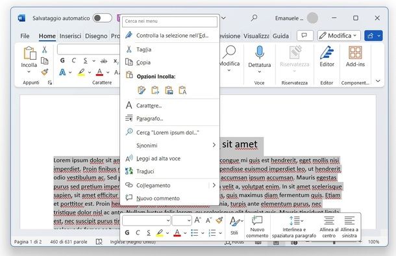The width and height of the screenshot is (396, 256).
Task: Open Paragrafo... from context menu
Action: pos(169,118)
